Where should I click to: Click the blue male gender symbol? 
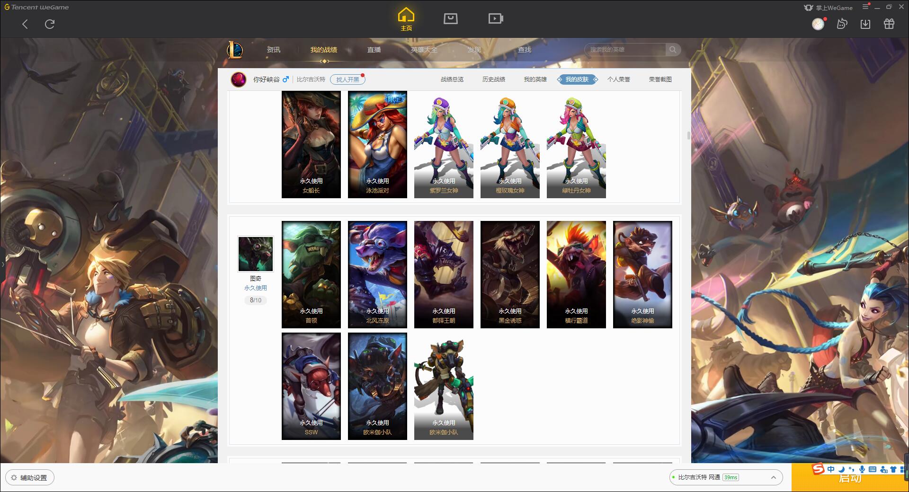(x=285, y=79)
